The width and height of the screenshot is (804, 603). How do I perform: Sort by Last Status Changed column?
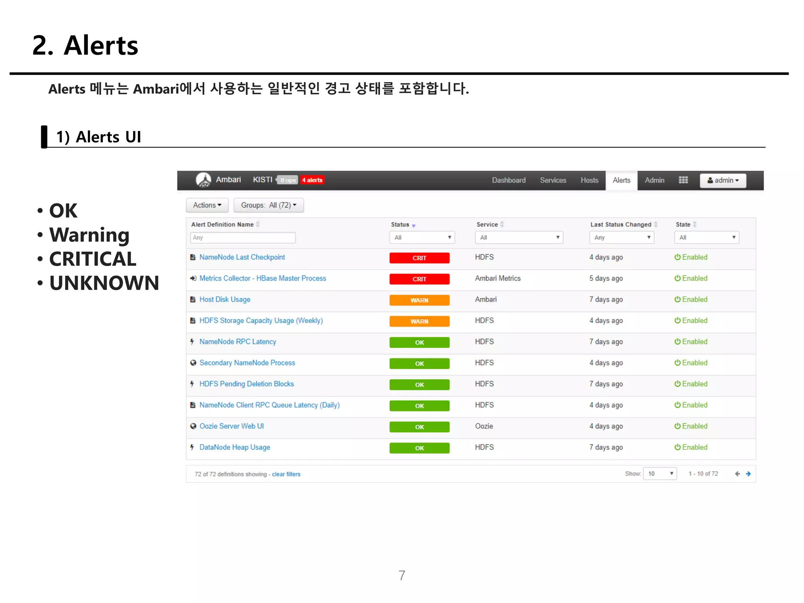click(656, 225)
